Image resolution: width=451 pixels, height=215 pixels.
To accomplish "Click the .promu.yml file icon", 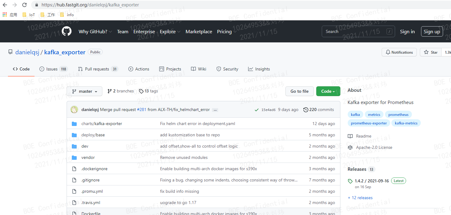I will [x=74, y=192].
